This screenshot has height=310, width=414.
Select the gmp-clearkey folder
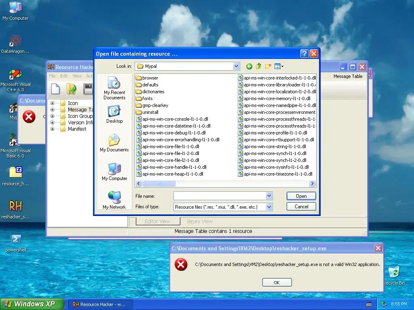[x=152, y=105]
